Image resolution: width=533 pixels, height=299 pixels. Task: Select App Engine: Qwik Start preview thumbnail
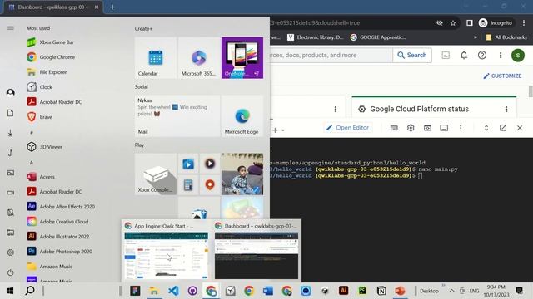(167, 255)
